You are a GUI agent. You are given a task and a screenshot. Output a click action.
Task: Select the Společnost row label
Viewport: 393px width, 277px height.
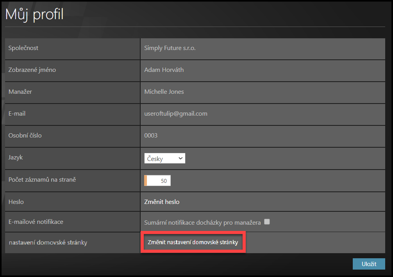click(x=23, y=48)
